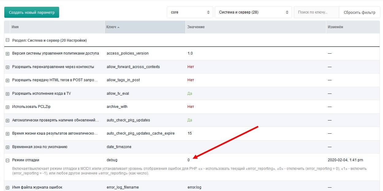Click the name 'Временная зона по умолчанию'
Image resolution: width=383 pixels, height=191 pixels.
[x=40, y=147]
